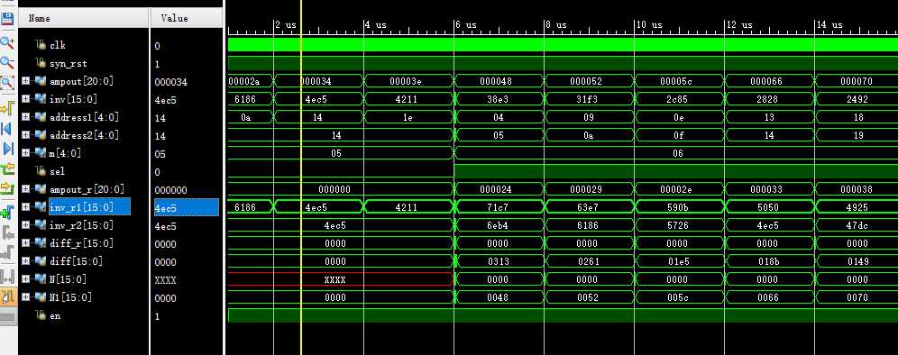Select the diff[15:0] signal name
Viewport: 898px width, 355px height.
coord(76,261)
